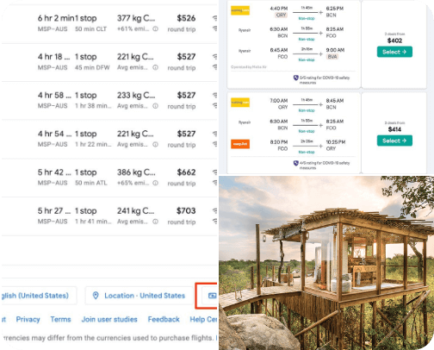Expand the $703 round trip flight row
The width and height of the screenshot is (434, 350).
tap(109, 216)
